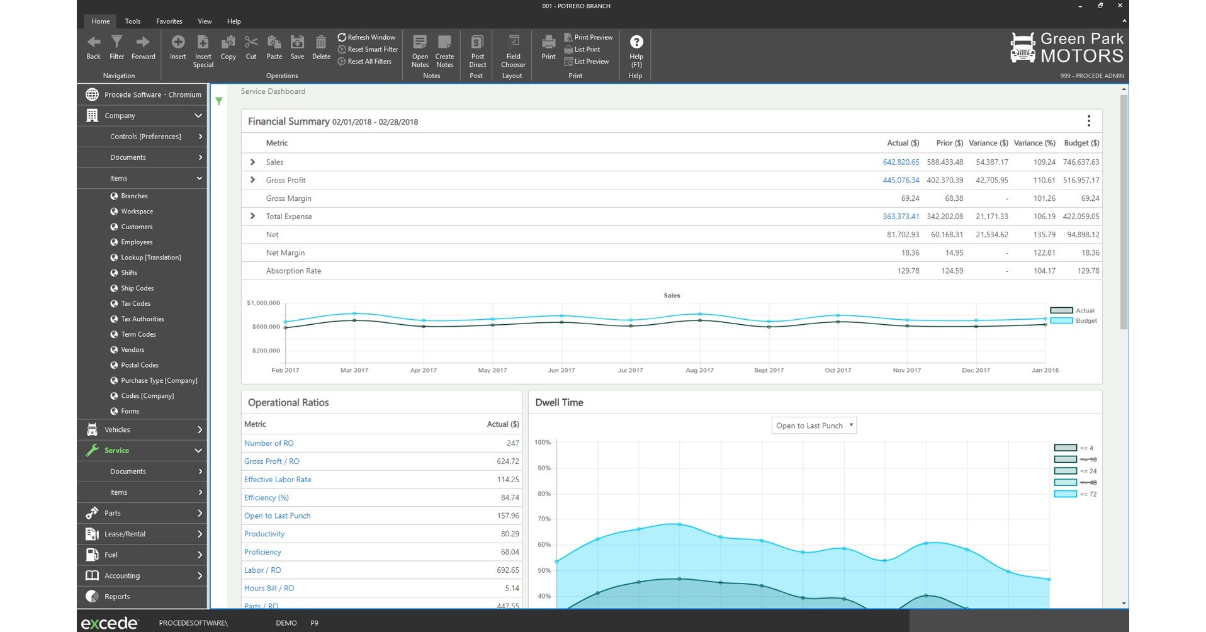This screenshot has width=1206, height=632.
Task: Switch to the Tools ribbon tab
Action: pyautogui.click(x=132, y=21)
